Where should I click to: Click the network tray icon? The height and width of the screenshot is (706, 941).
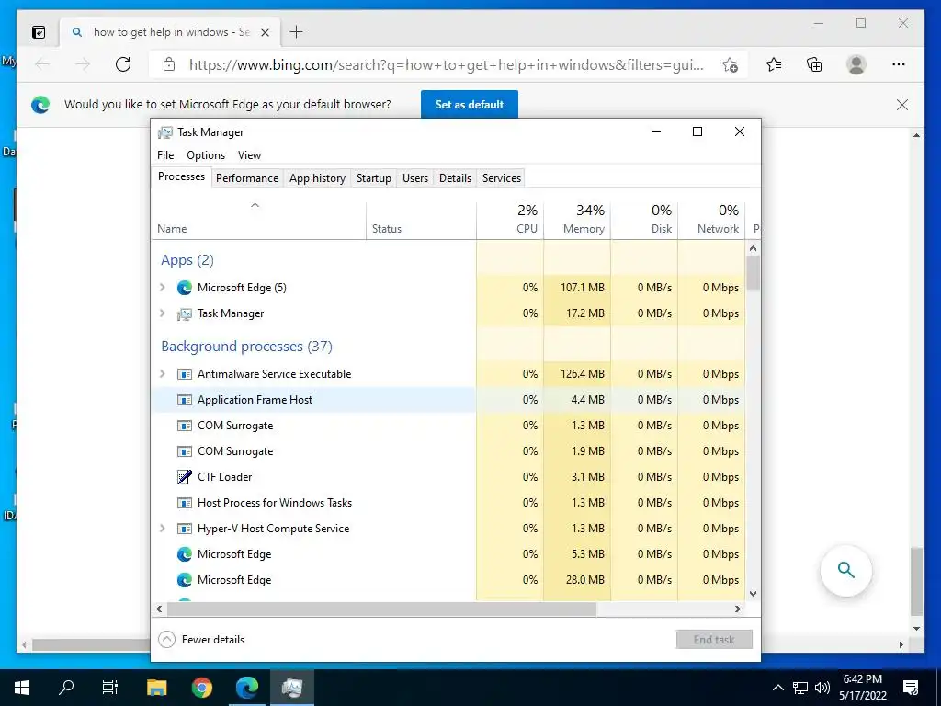(x=800, y=688)
